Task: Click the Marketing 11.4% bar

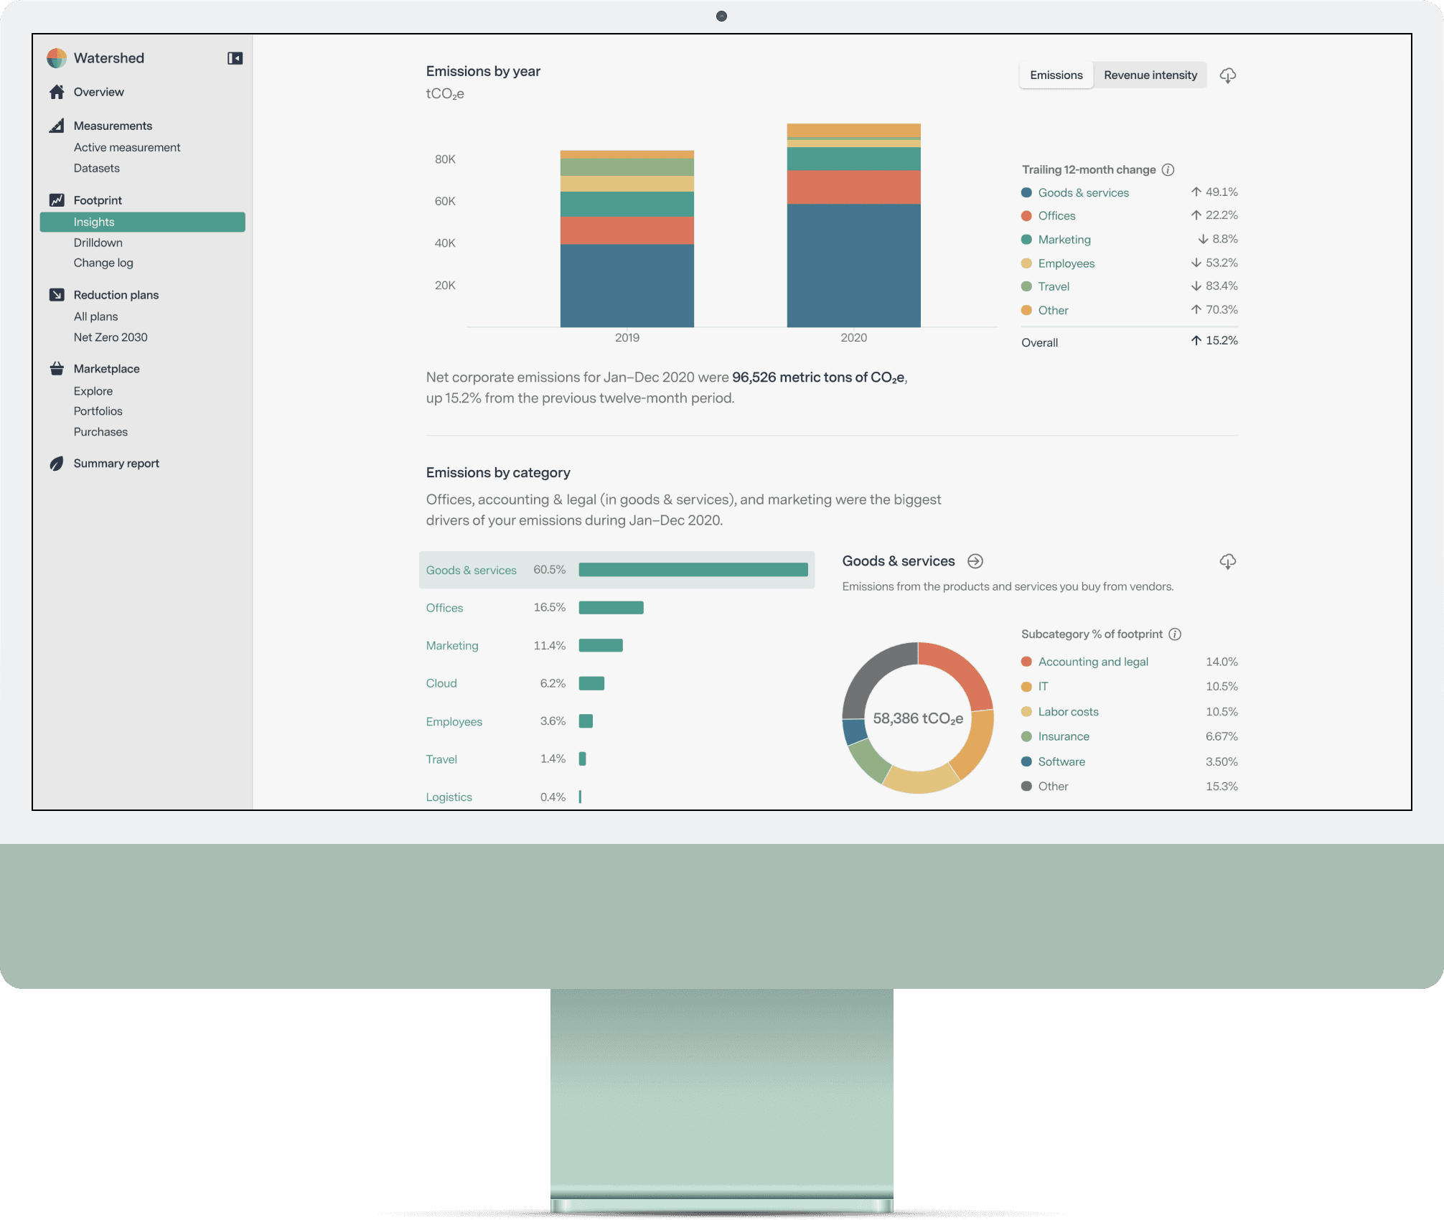Action: click(x=601, y=646)
